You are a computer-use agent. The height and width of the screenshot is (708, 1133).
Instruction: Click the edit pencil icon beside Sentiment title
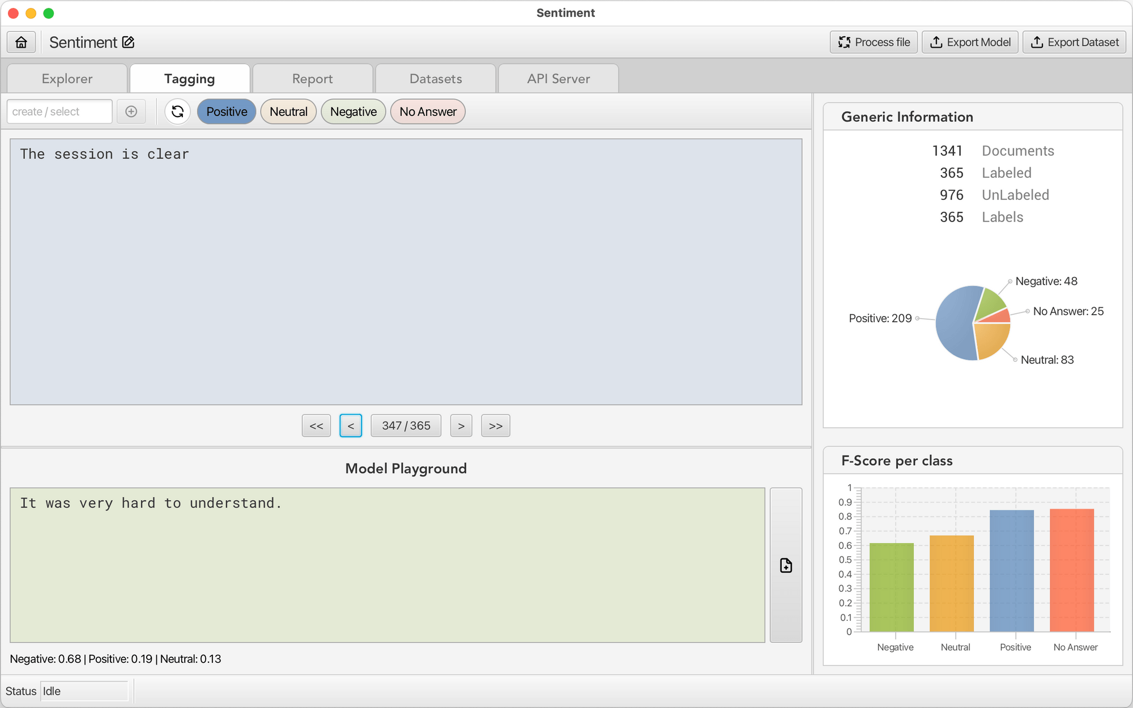(129, 42)
